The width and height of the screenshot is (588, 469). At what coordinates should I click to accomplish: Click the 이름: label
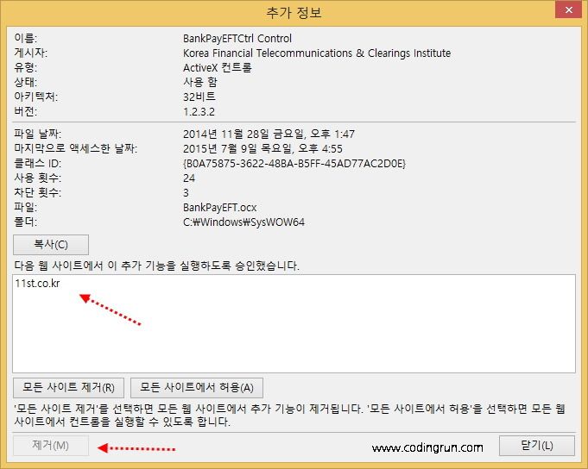pyautogui.click(x=26, y=38)
